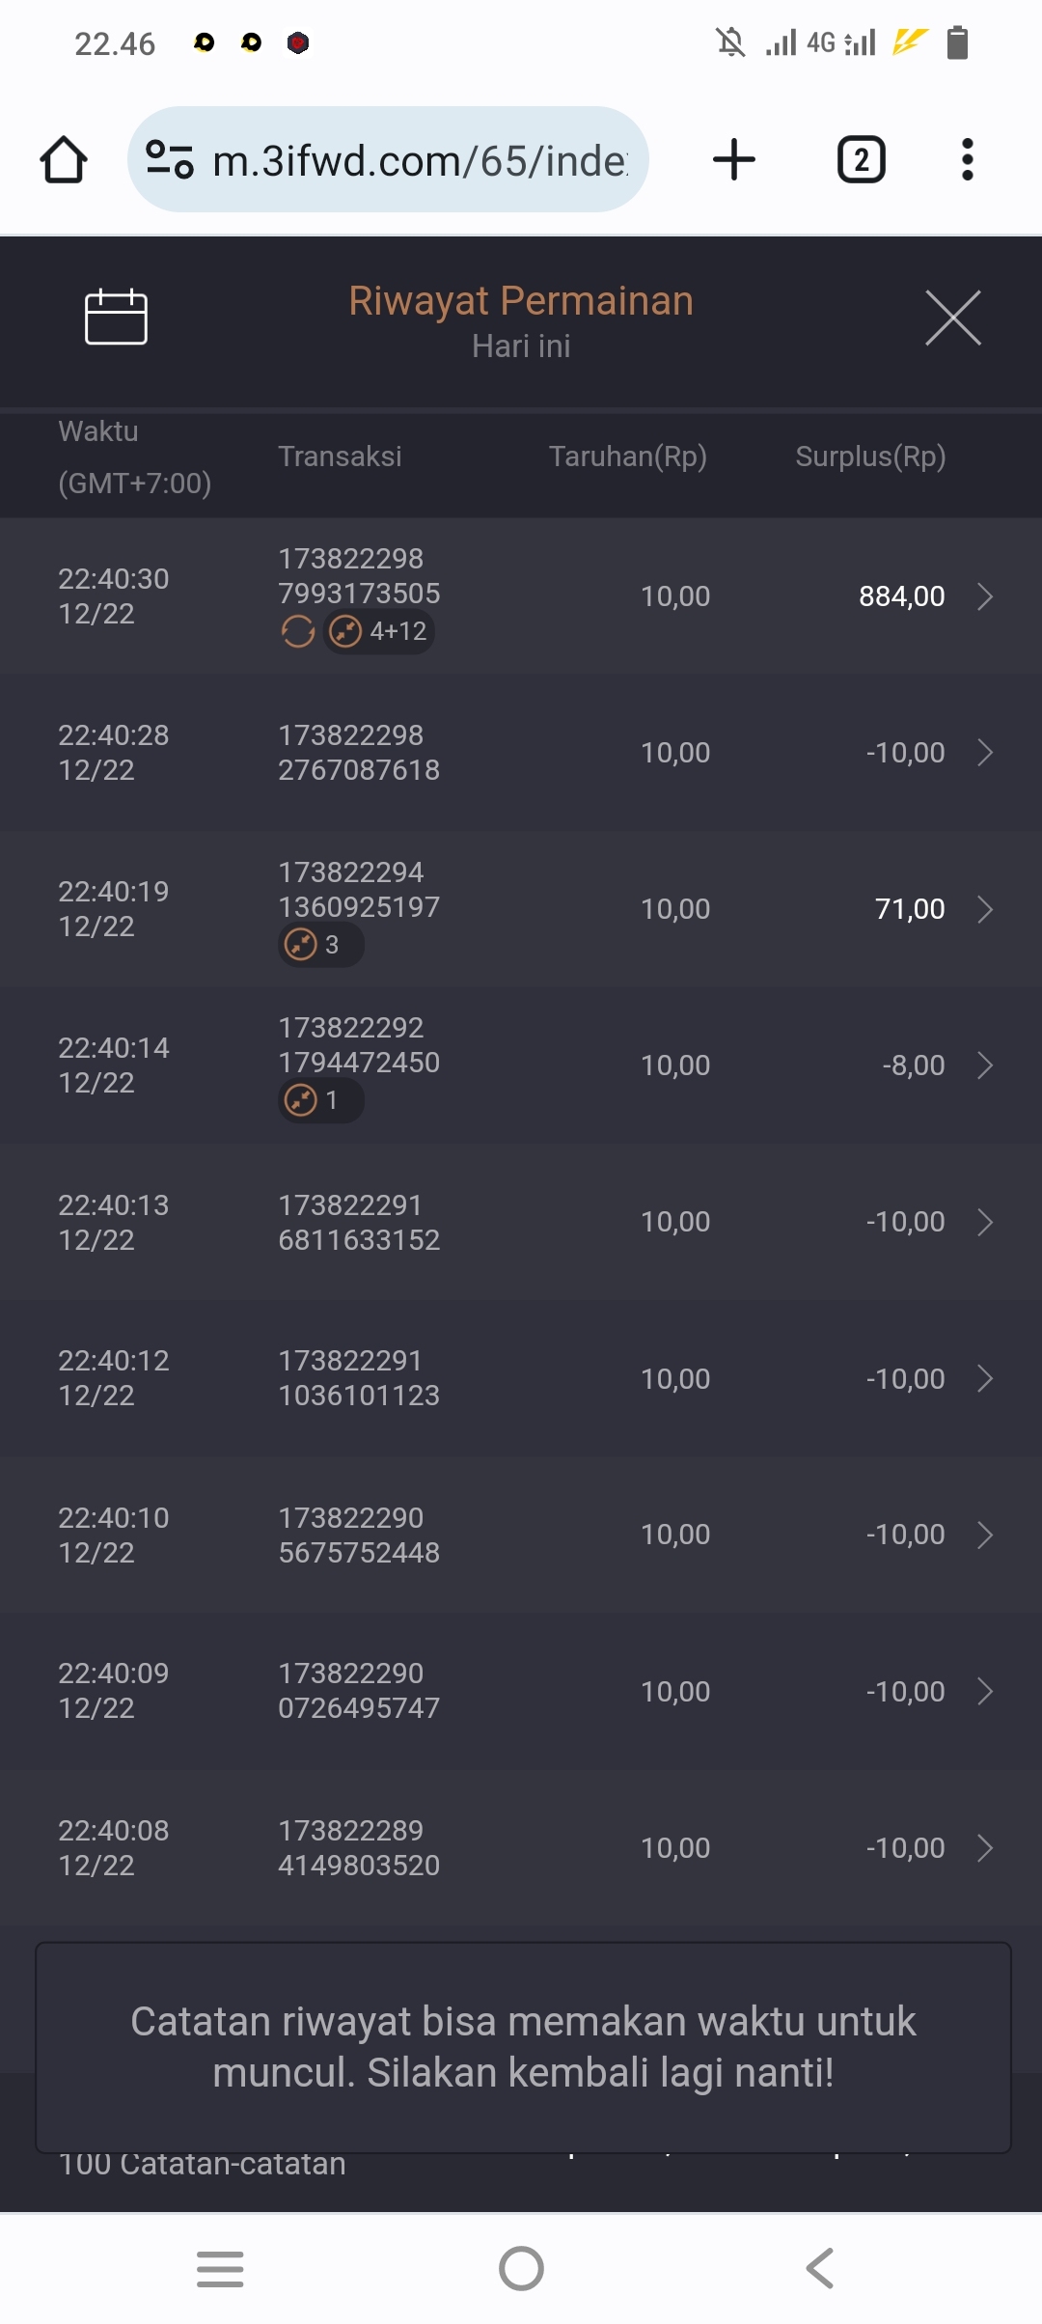Expand the 71,00 surplus transaction details
The width and height of the screenshot is (1042, 2324).
pos(984,909)
